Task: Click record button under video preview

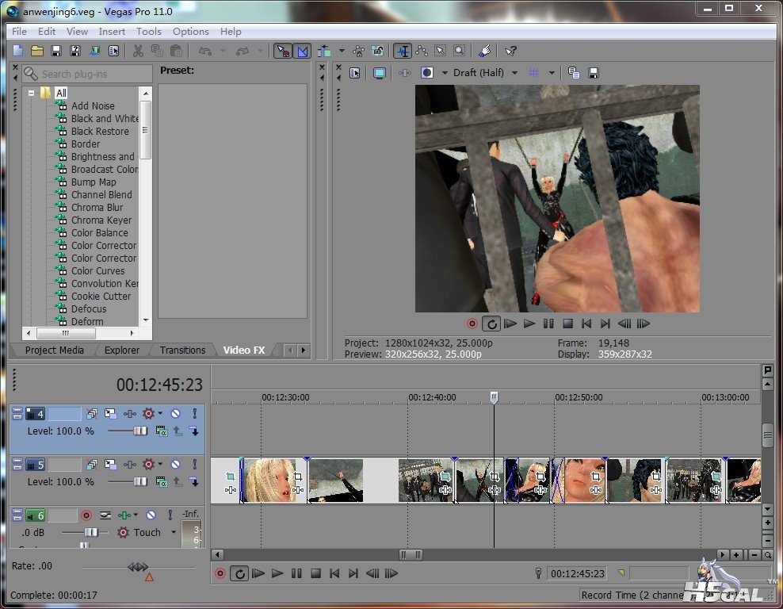Action: tap(472, 324)
